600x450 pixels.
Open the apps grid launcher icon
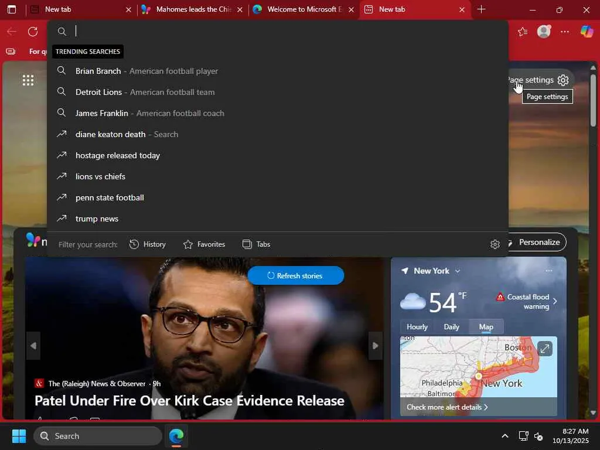(x=28, y=80)
